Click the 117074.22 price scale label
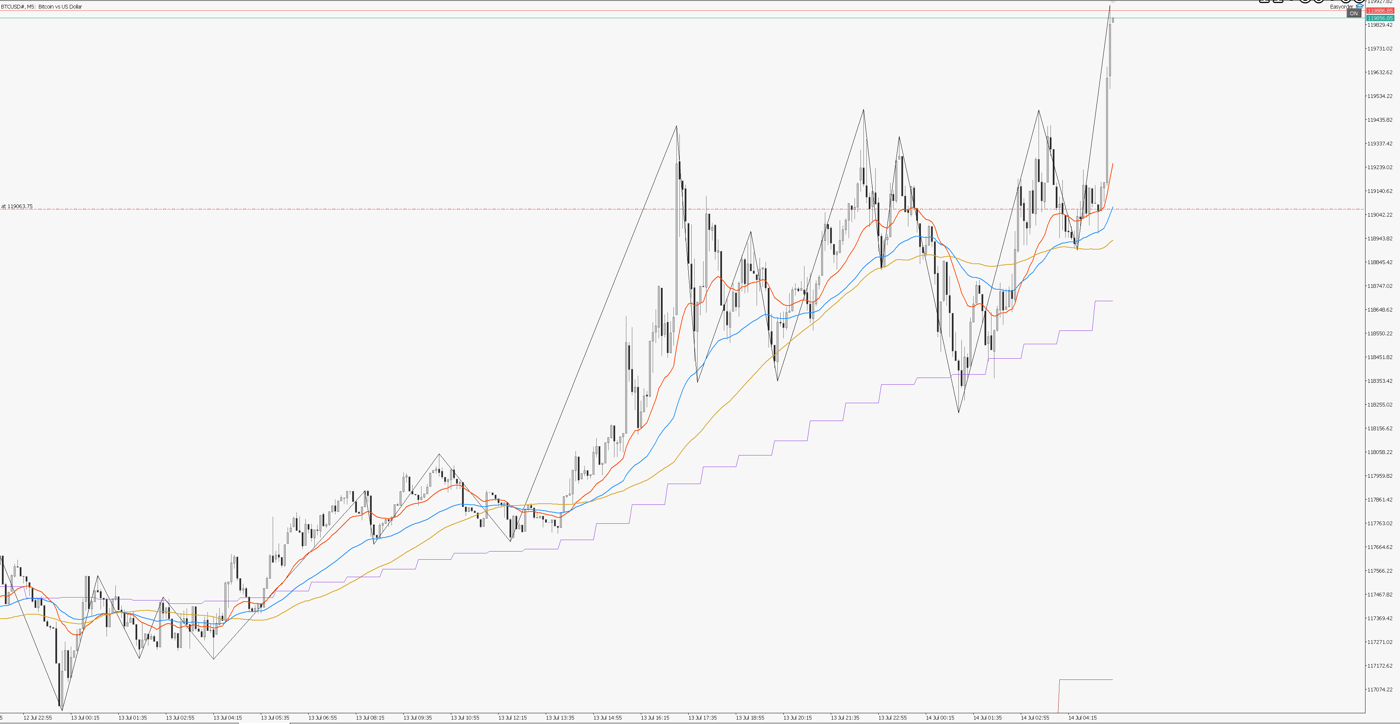This screenshot has height=724, width=1400. 1380,690
